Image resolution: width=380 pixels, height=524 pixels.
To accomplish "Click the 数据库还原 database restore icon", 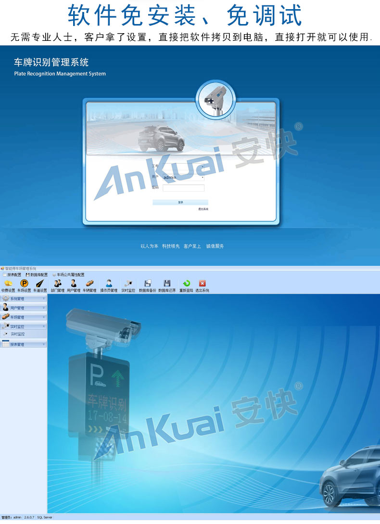I will [x=167, y=284].
